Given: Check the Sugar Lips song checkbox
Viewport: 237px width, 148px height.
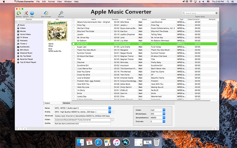Looking at the screenshot, I should pos(73,47).
